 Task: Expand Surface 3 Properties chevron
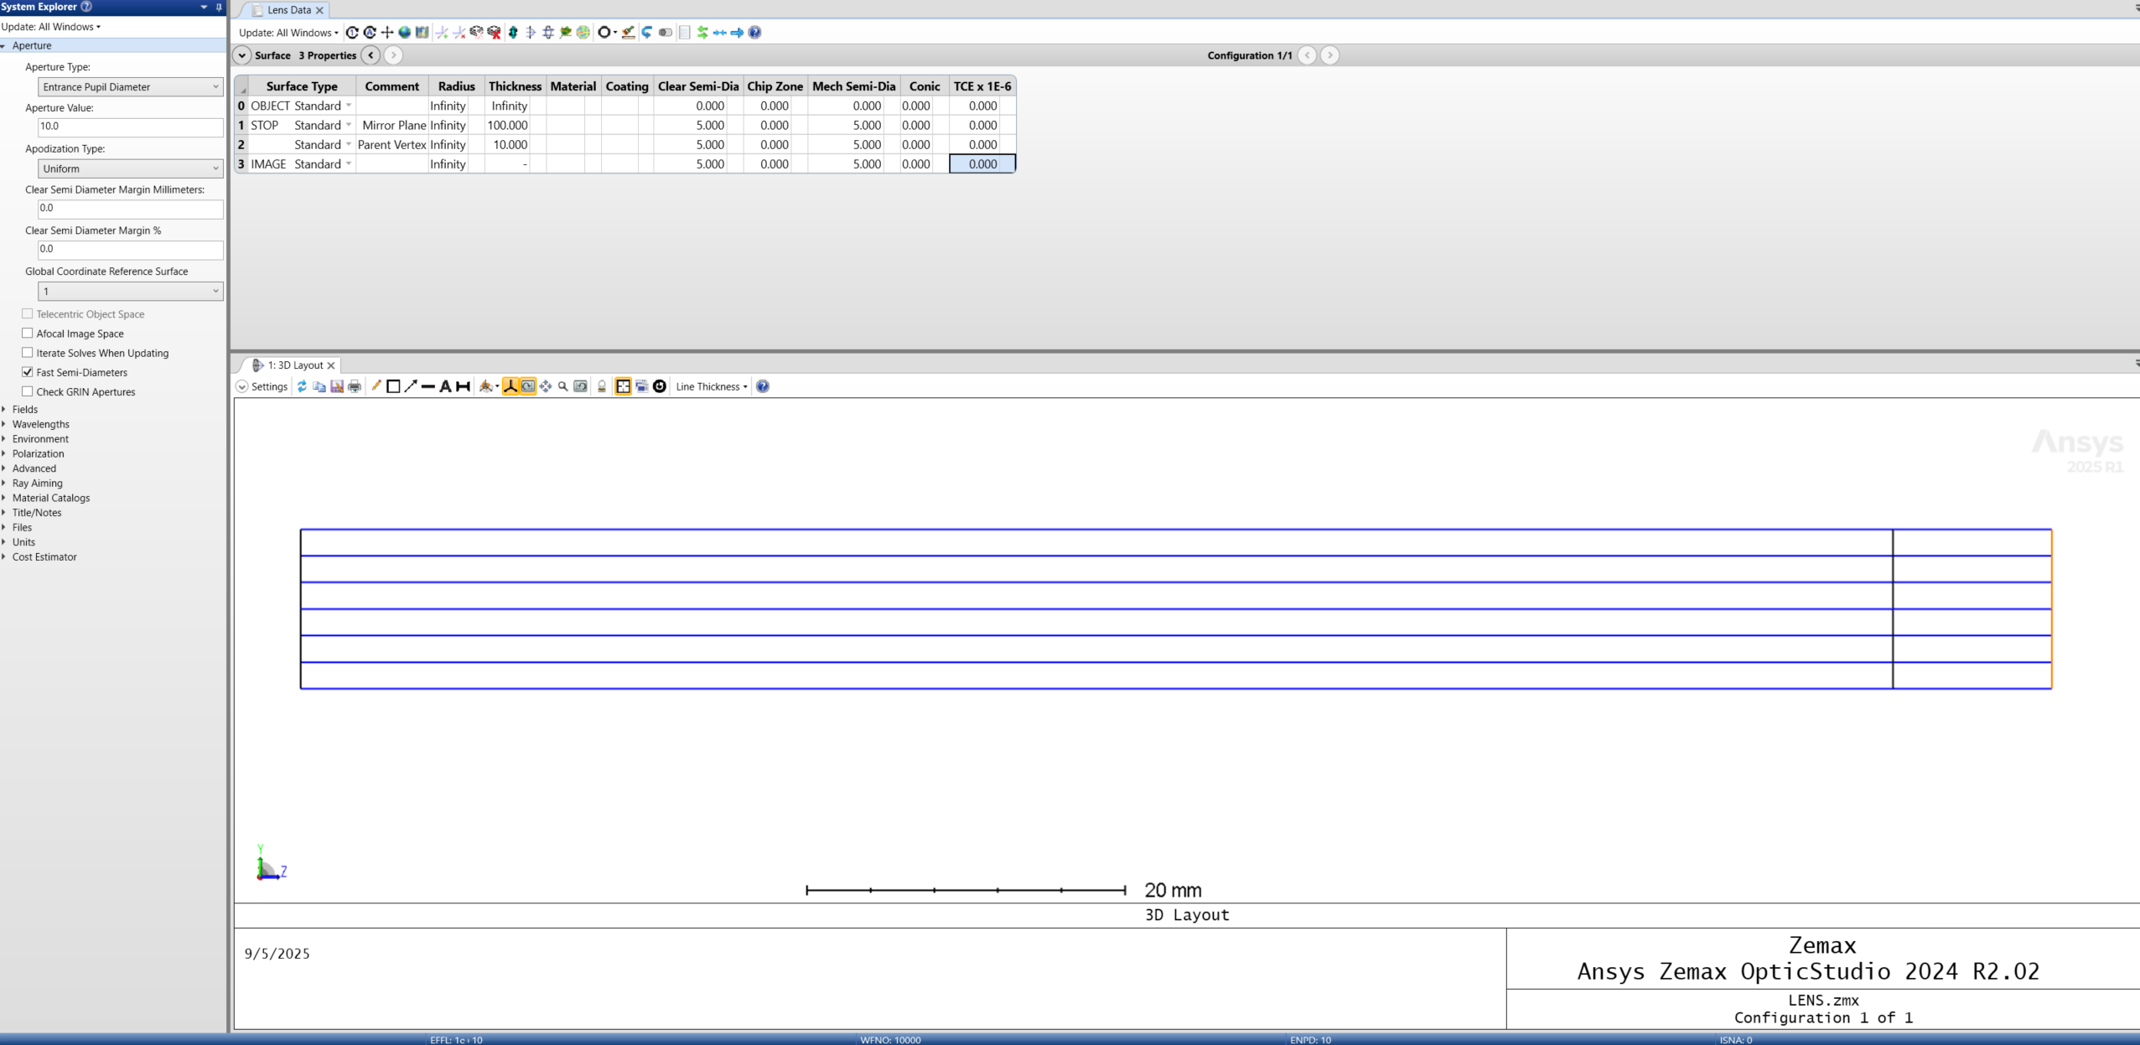pos(242,55)
